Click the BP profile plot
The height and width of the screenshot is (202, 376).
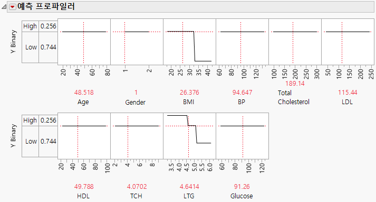pyautogui.click(x=242, y=42)
